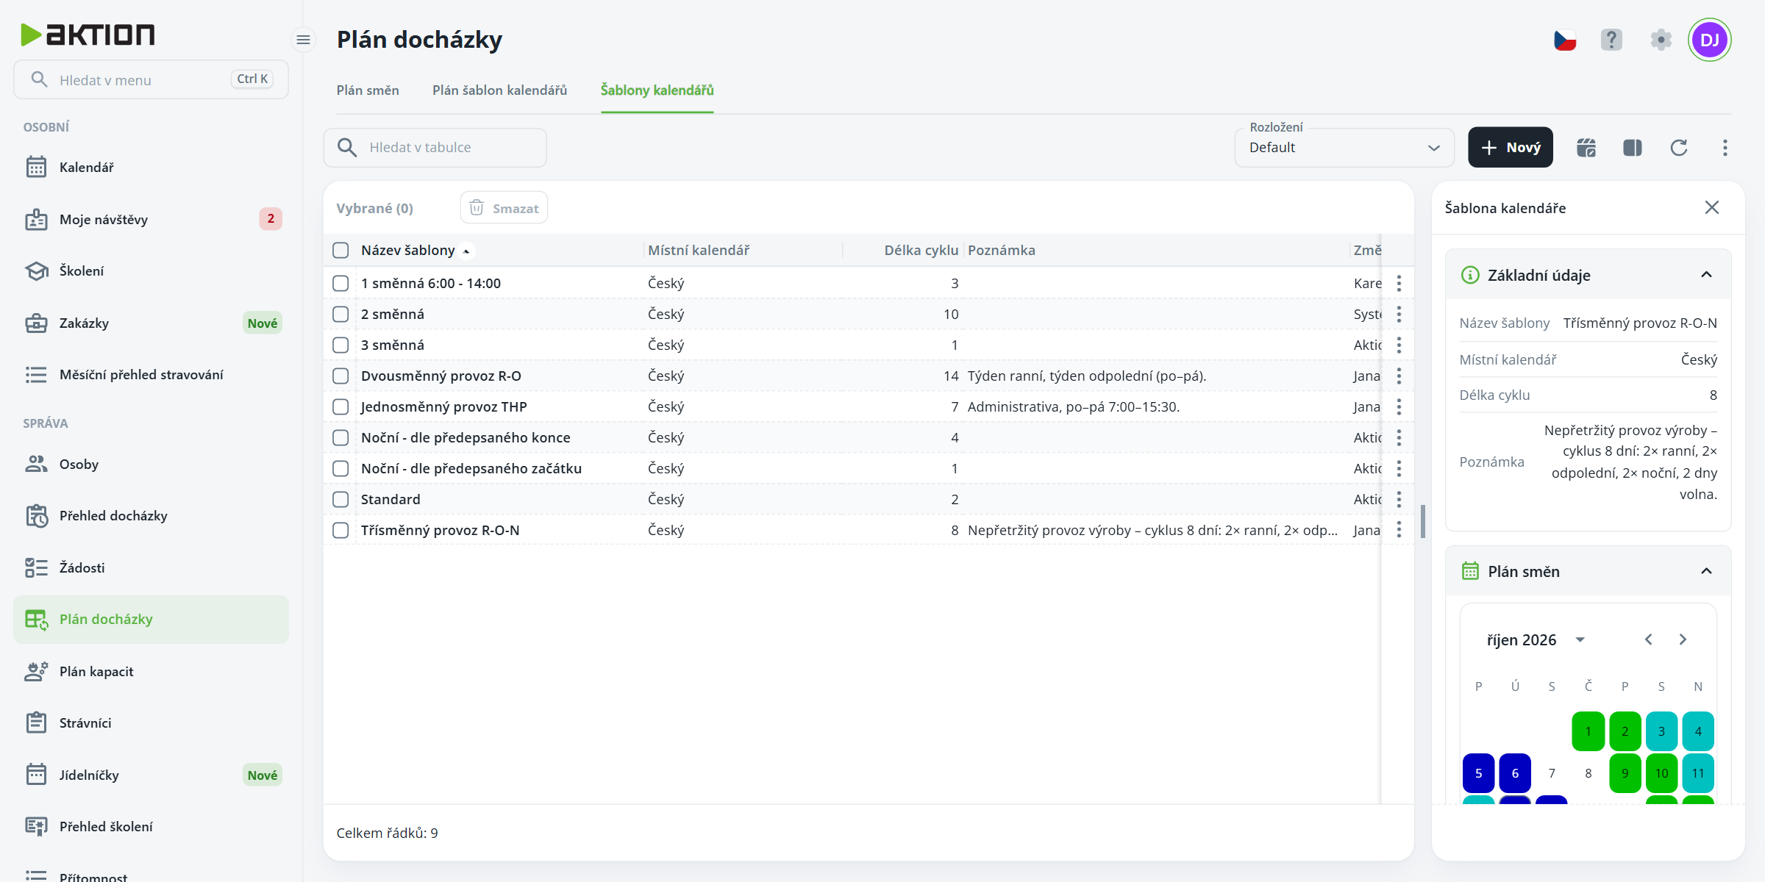Click the calendar edit toolbar icon
The image size is (1765, 882).
[1586, 148]
